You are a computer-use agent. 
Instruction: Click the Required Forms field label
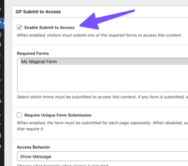[x=33, y=53]
